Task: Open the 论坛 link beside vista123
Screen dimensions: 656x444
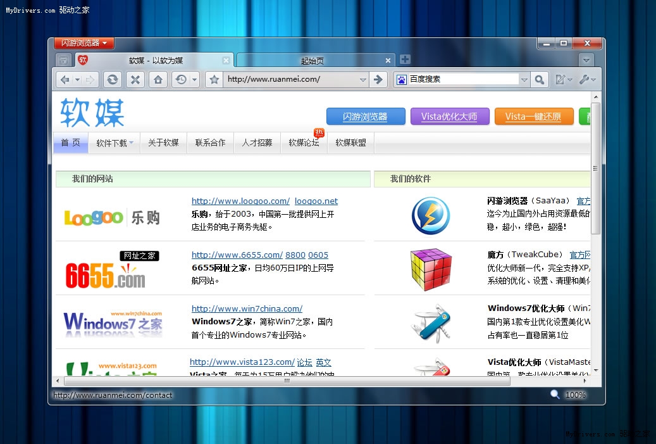Action: pos(304,362)
